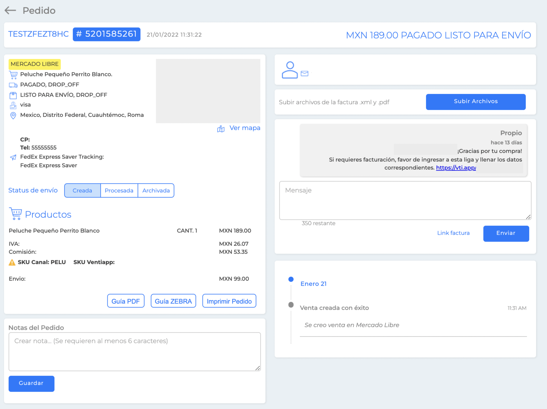Click the truck icon next to PAGADO, DROP_OFF
This screenshot has height=409, width=547.
13,85
